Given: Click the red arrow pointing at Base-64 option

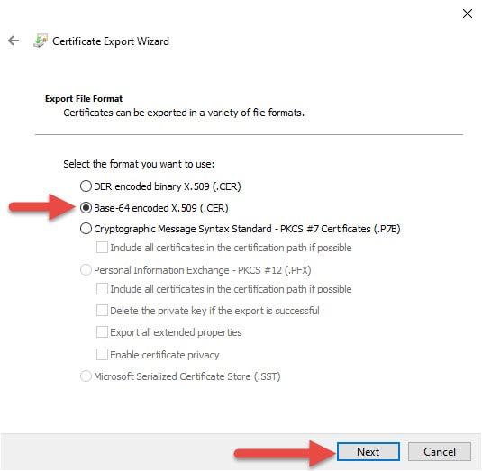Looking at the screenshot, I should click(42, 207).
